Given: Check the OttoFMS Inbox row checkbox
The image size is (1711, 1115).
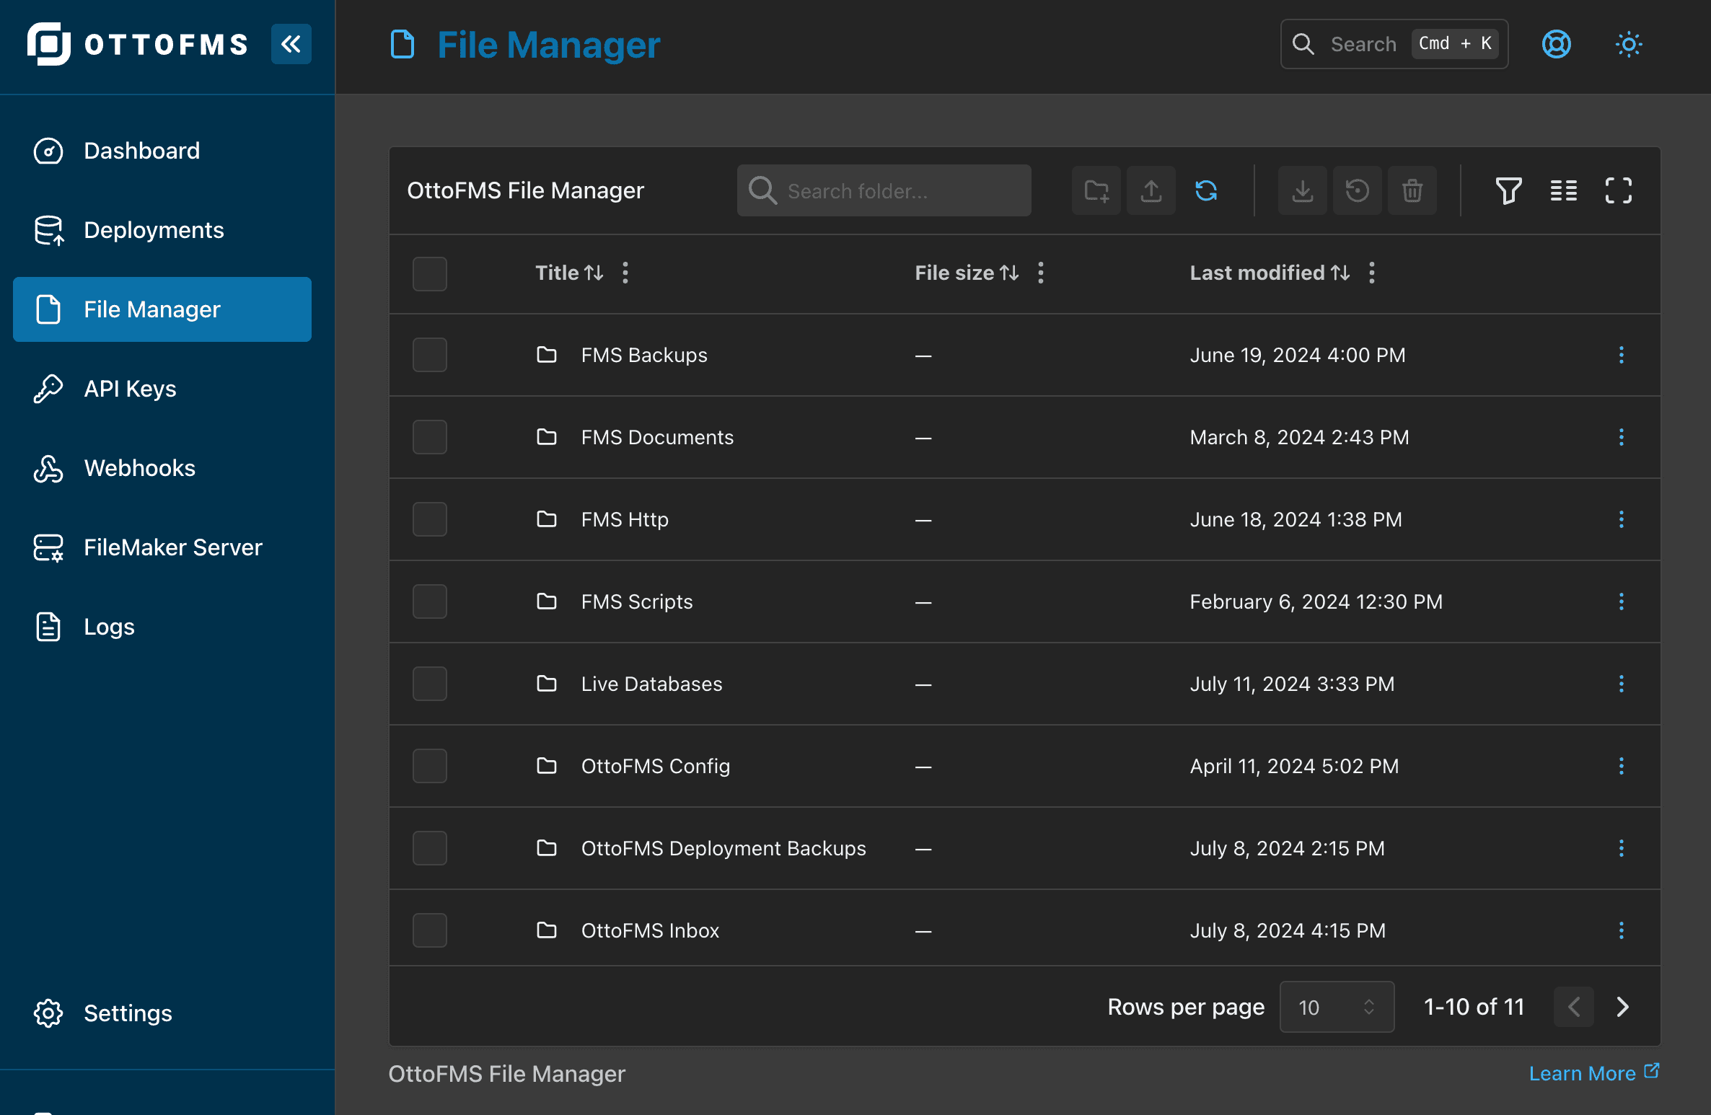Looking at the screenshot, I should click(429, 930).
